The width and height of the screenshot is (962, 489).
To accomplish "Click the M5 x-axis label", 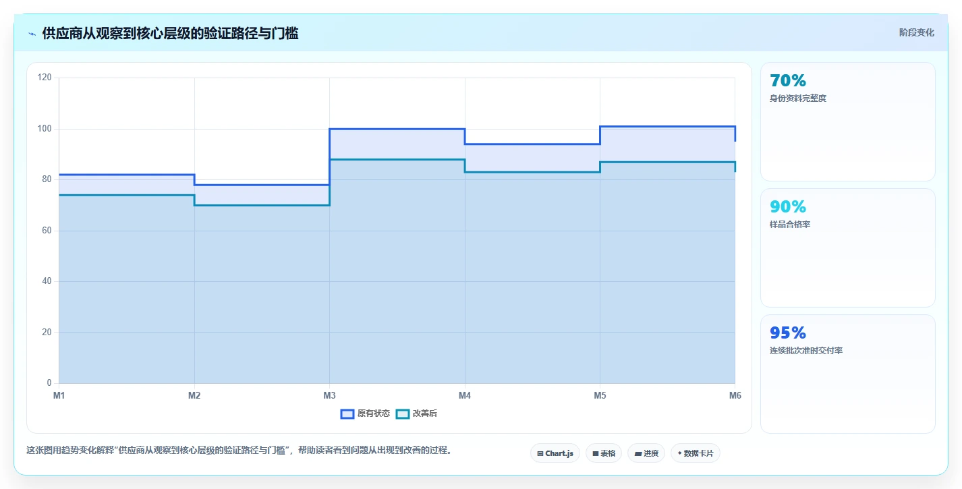I will 600,396.
